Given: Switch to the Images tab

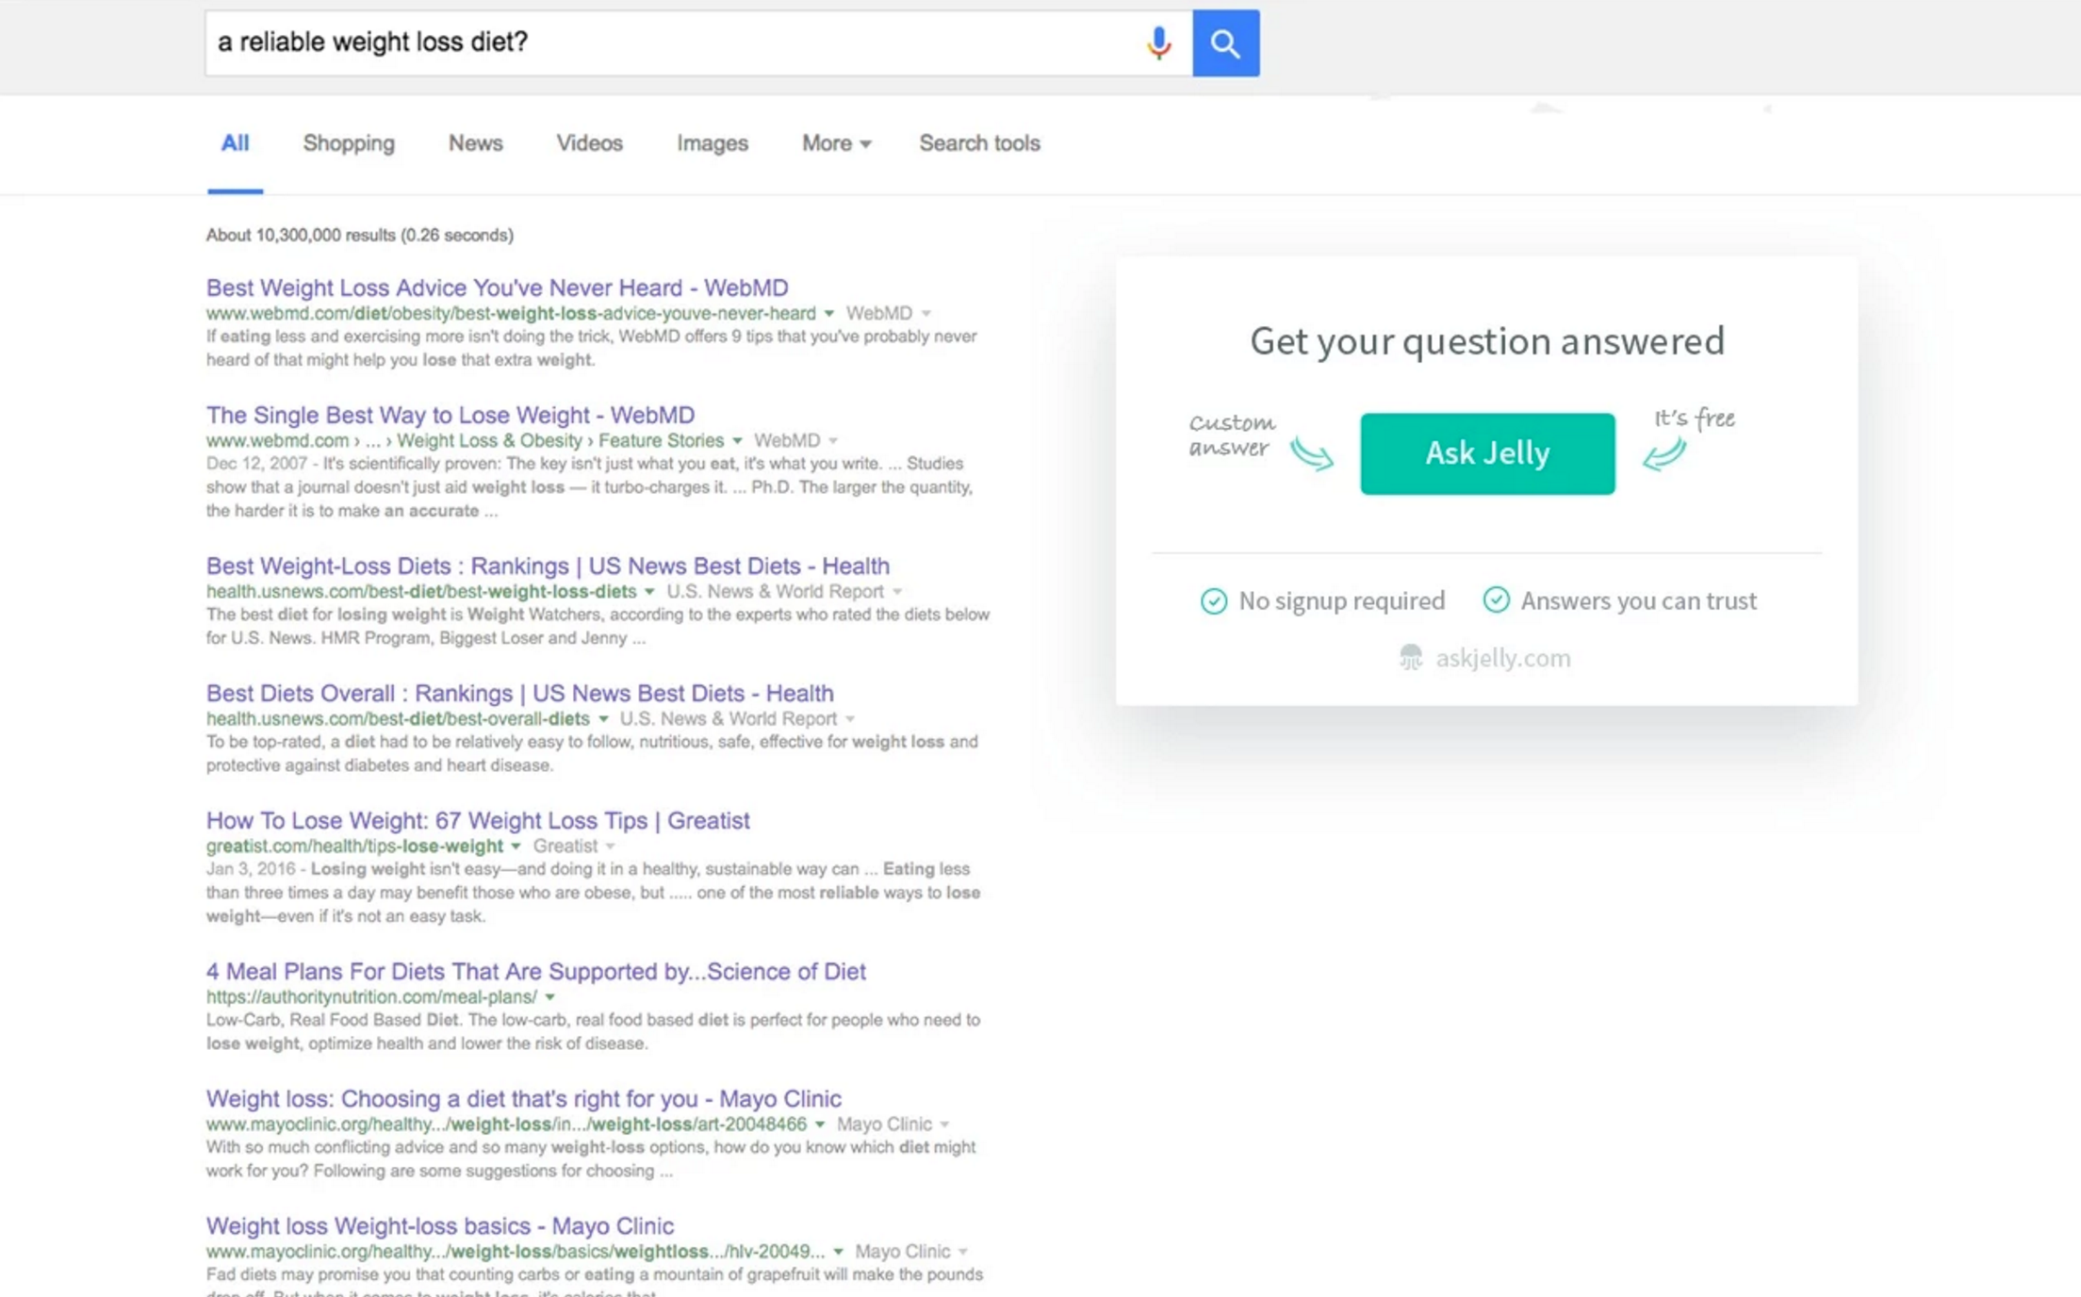Looking at the screenshot, I should (x=712, y=143).
